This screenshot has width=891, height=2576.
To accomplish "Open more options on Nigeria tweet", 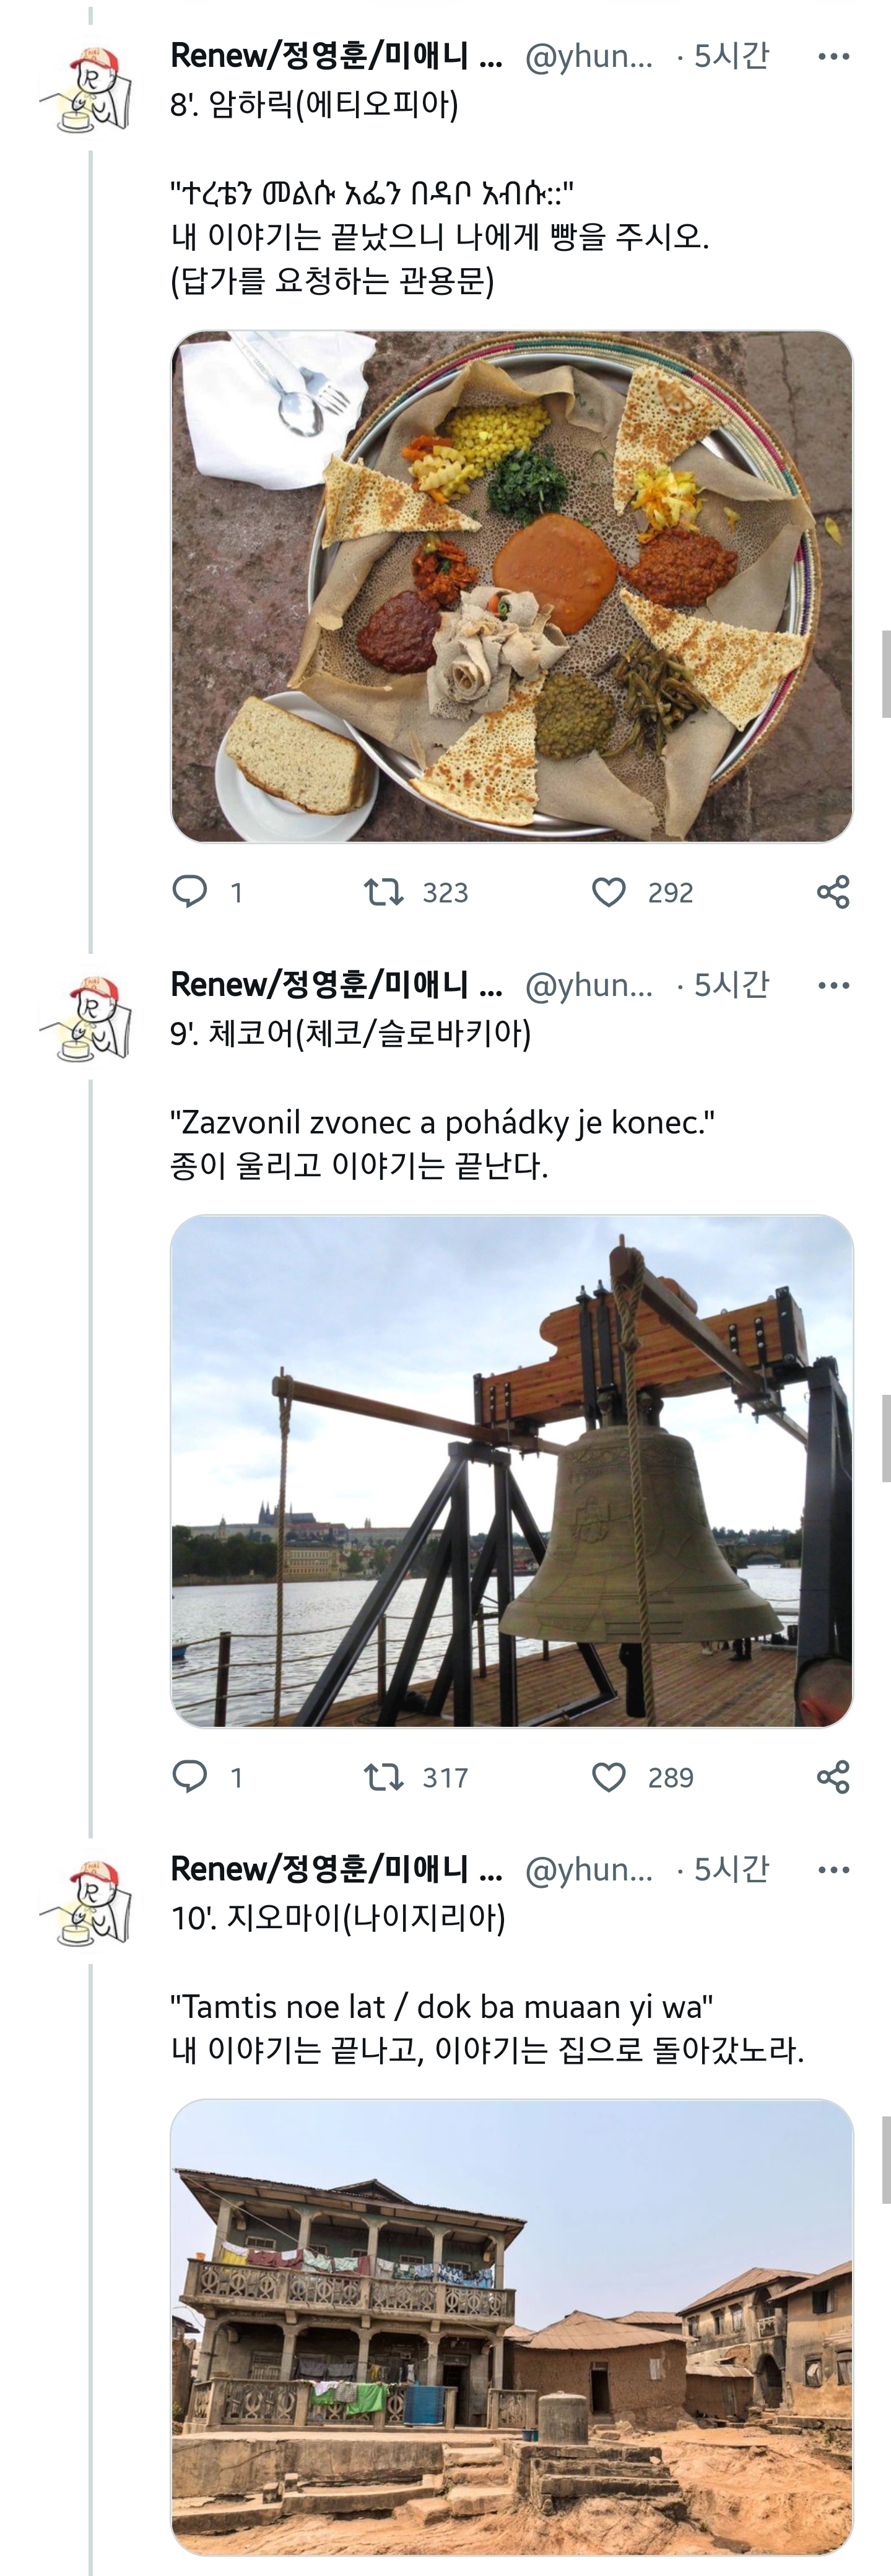I will (833, 1869).
